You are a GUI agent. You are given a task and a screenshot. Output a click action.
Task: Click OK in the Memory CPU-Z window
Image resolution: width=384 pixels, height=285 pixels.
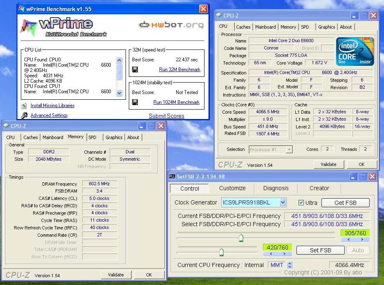click(x=149, y=275)
